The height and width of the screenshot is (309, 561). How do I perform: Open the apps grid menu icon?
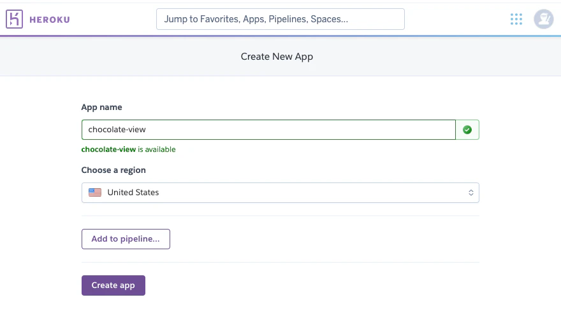pos(516,19)
